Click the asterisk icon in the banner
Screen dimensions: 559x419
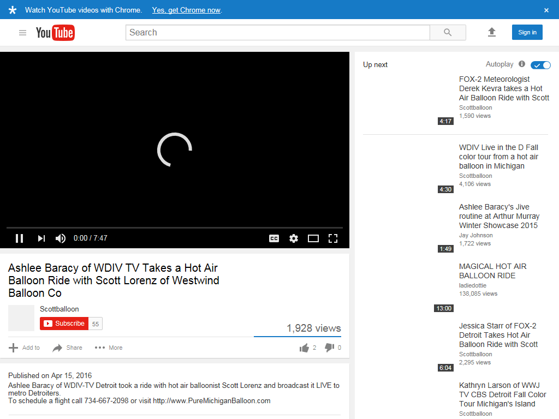click(x=13, y=10)
